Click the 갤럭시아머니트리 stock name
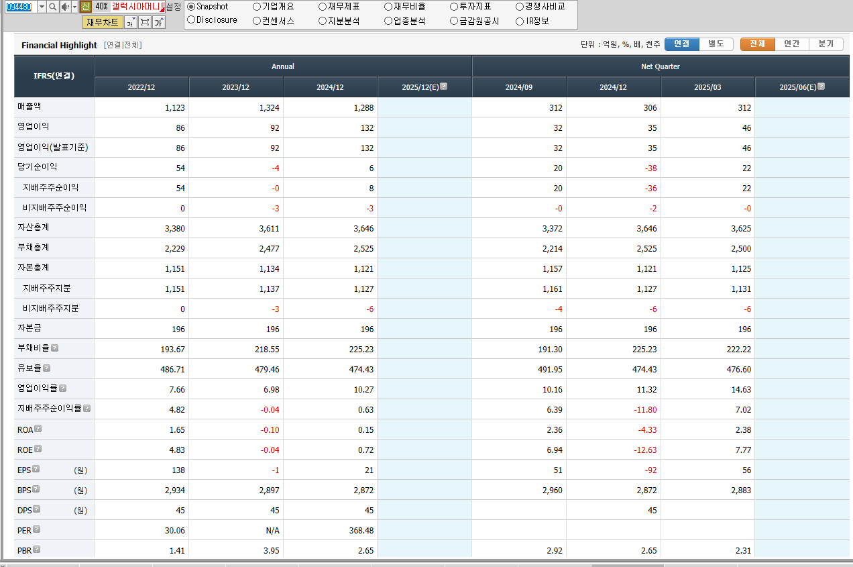The image size is (853, 567). (x=137, y=7)
